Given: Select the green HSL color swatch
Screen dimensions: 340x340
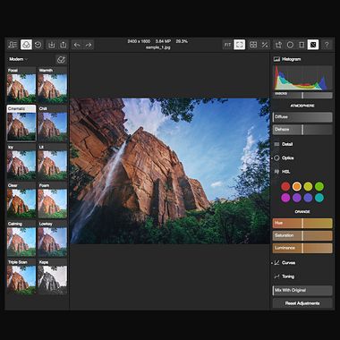Looking at the screenshot, I should point(319,186).
